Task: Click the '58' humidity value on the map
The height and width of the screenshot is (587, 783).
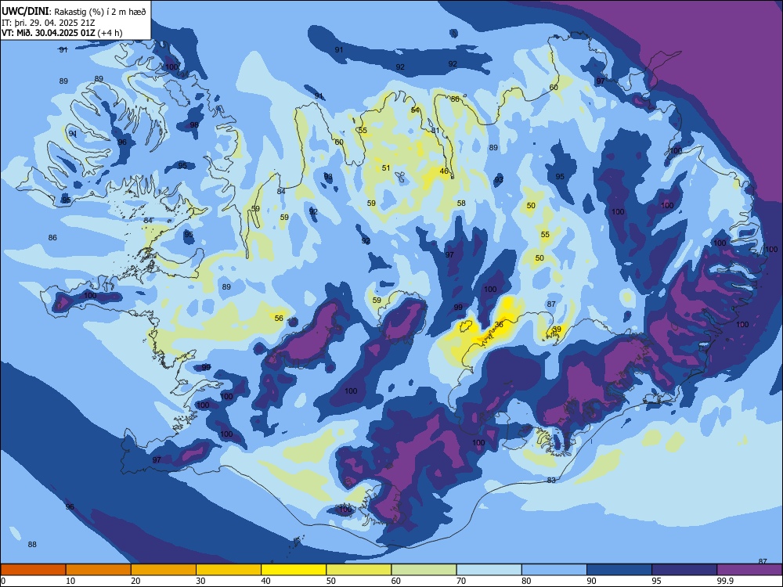Action: point(461,203)
